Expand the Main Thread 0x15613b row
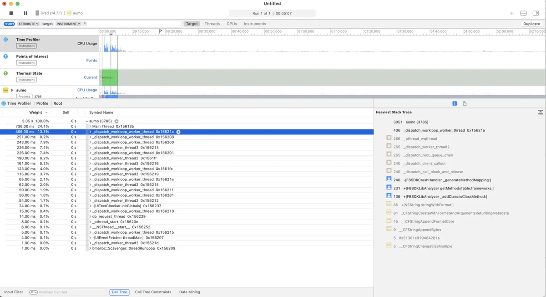 90,126
